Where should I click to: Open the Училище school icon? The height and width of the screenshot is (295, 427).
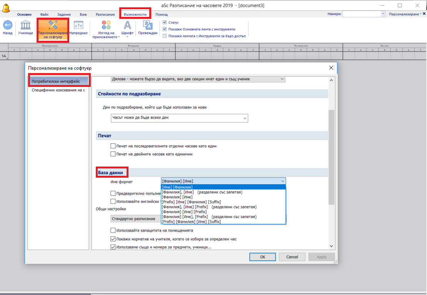tap(26, 26)
